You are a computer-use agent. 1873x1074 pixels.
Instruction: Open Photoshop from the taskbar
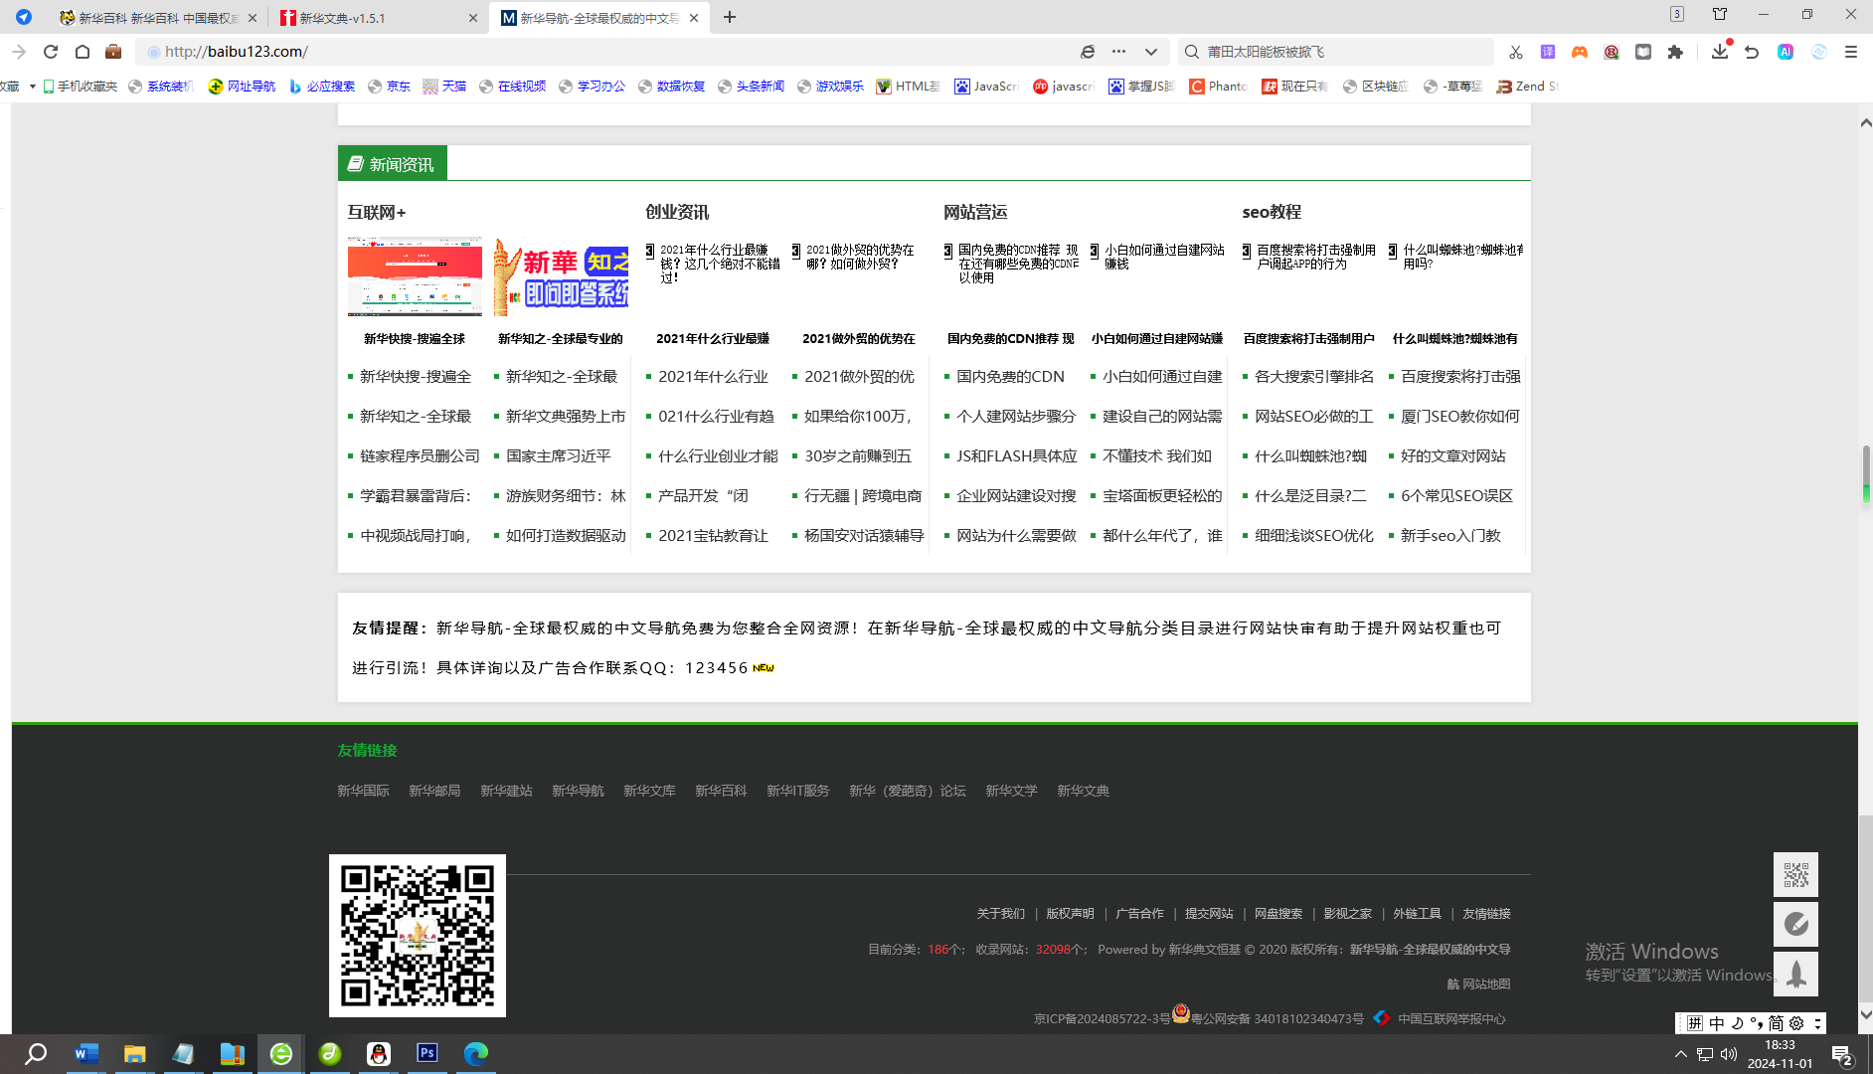click(x=427, y=1054)
